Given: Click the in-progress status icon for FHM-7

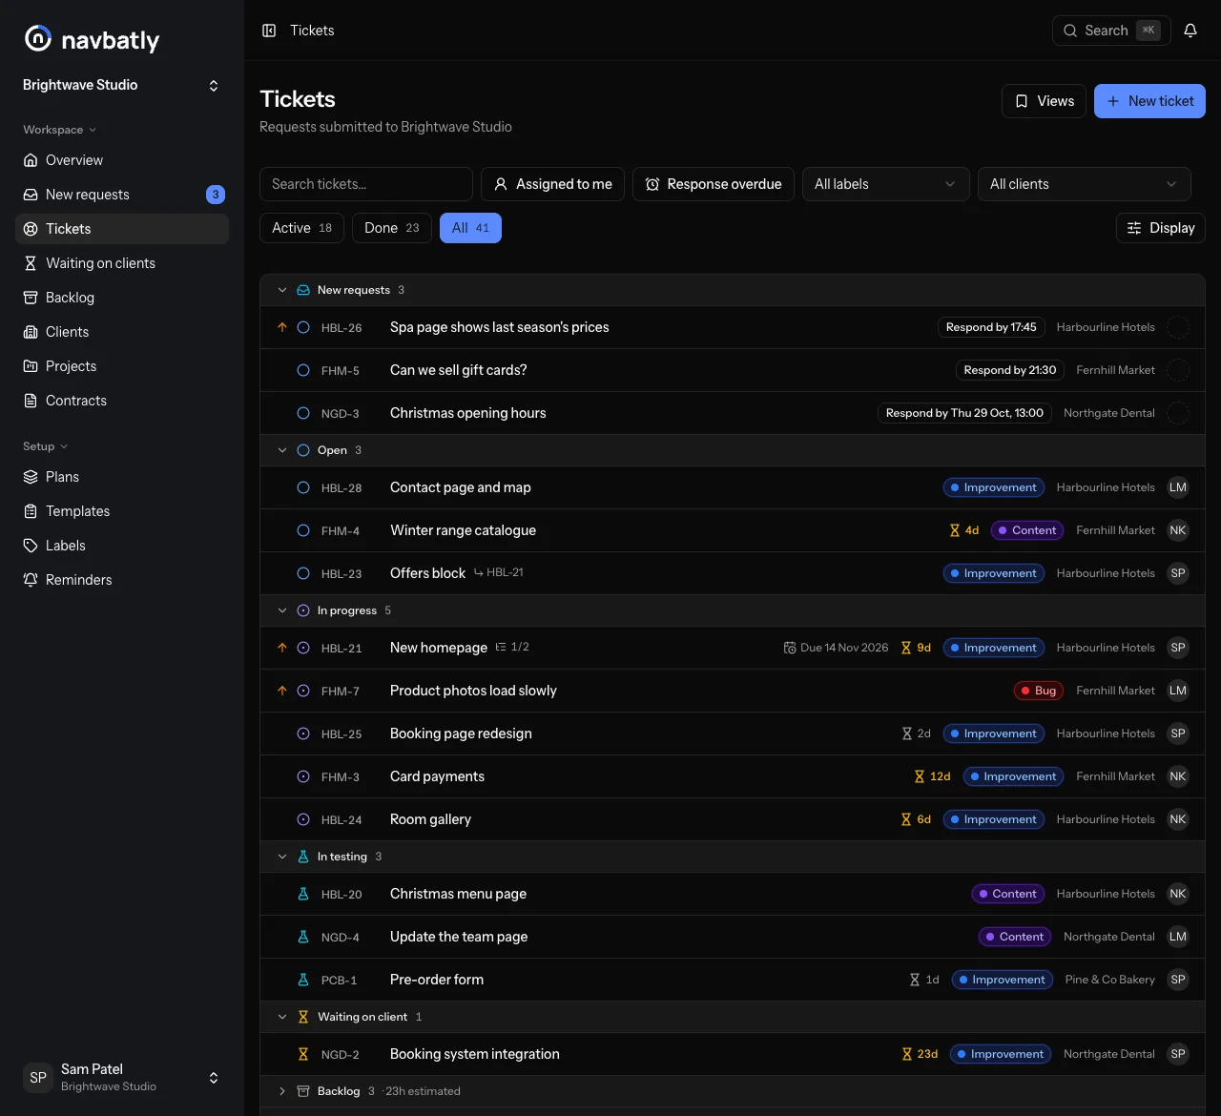Looking at the screenshot, I should click(x=303, y=691).
